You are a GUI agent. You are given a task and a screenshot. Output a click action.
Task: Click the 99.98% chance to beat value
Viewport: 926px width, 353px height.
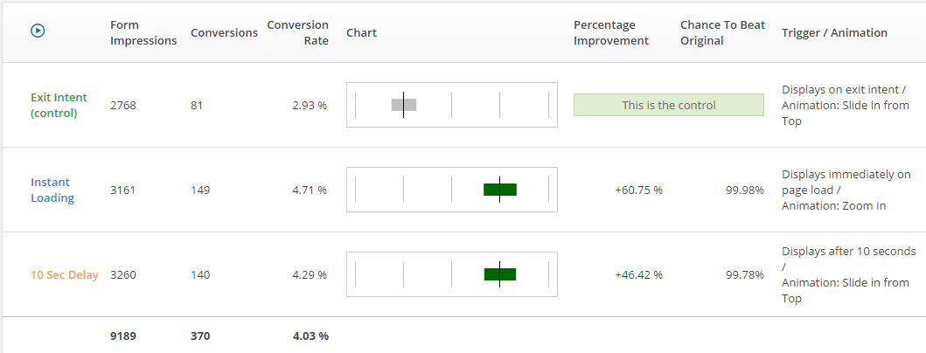click(x=744, y=190)
